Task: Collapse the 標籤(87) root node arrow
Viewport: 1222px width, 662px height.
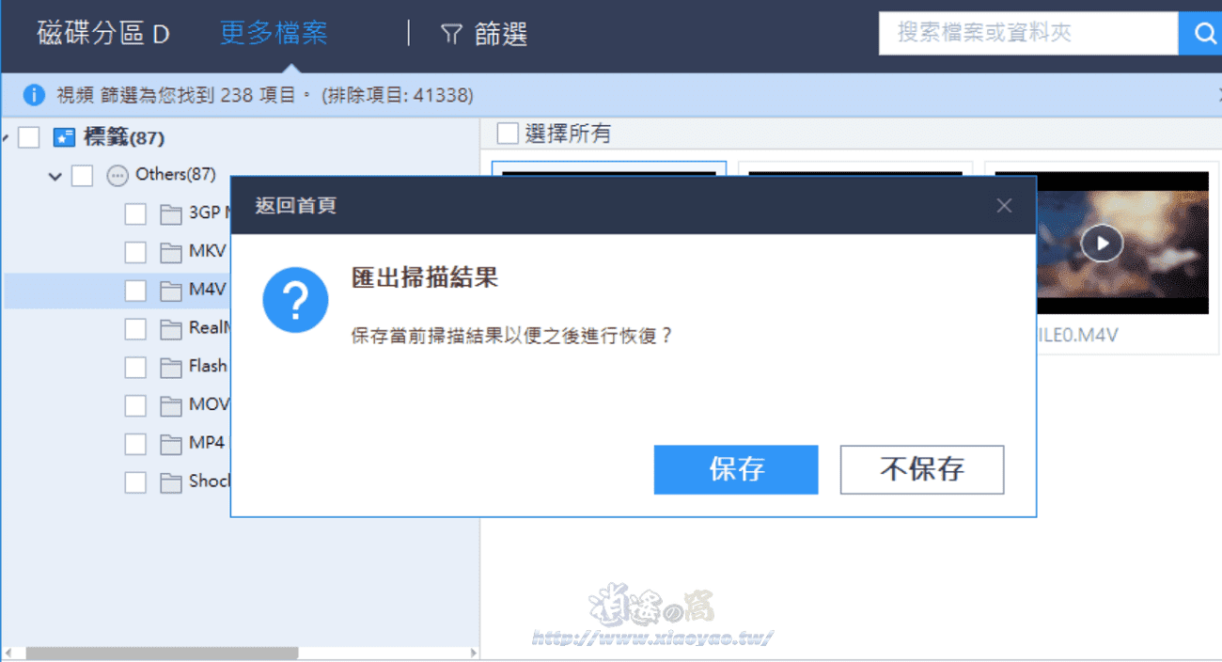Action: click(x=5, y=139)
